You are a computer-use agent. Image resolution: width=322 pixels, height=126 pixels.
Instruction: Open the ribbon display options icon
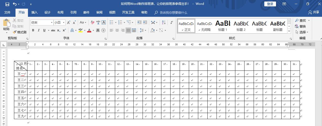pyautogui.click(x=284, y=4)
